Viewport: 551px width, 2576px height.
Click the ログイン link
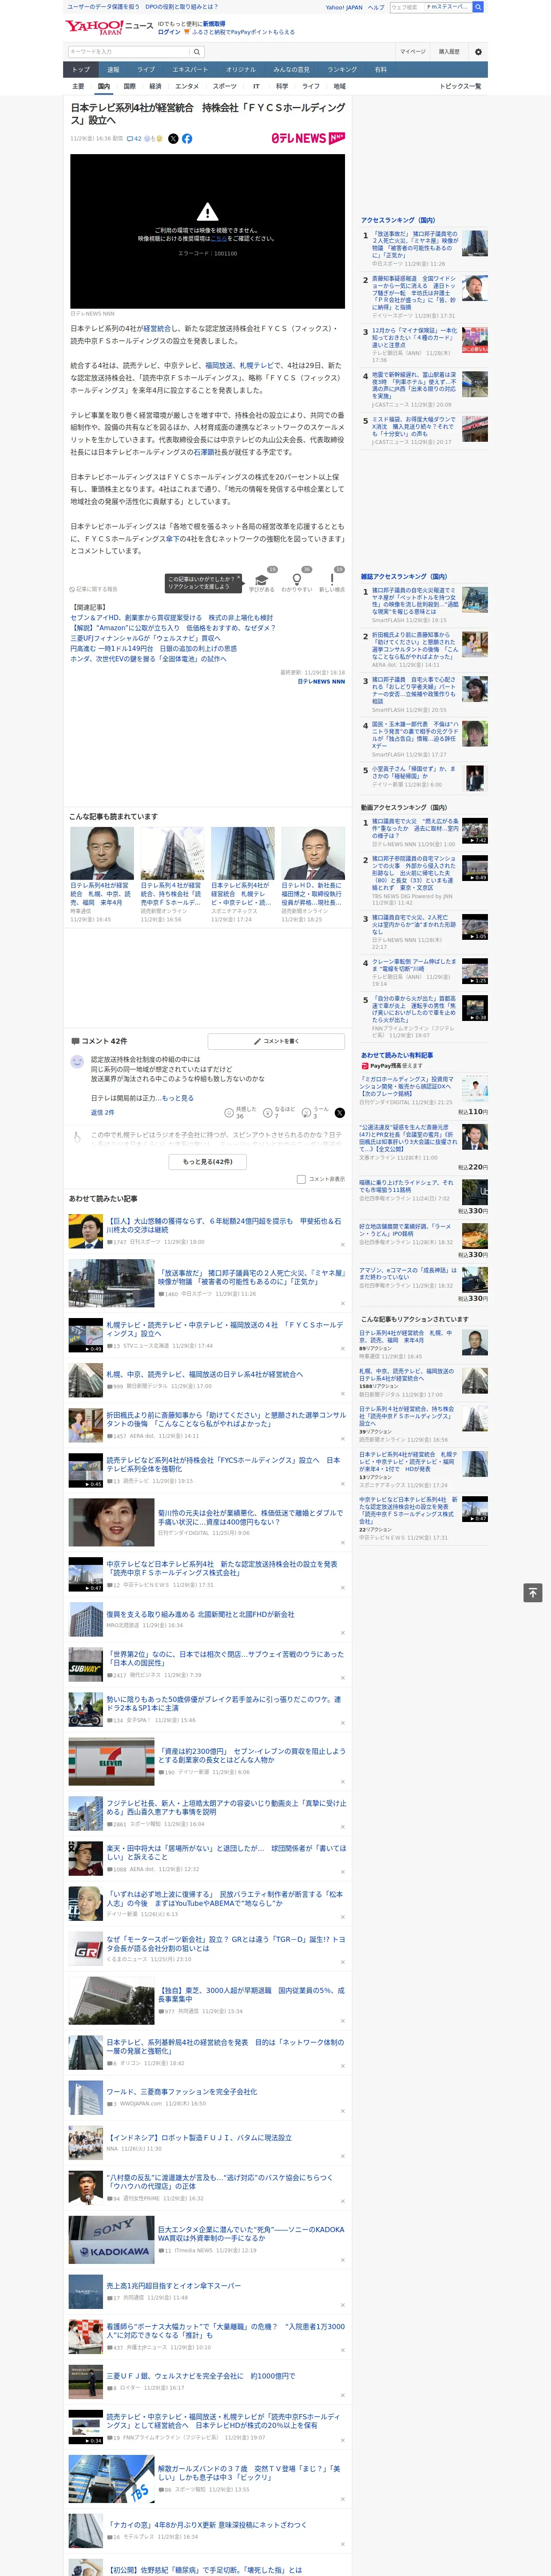tap(169, 32)
